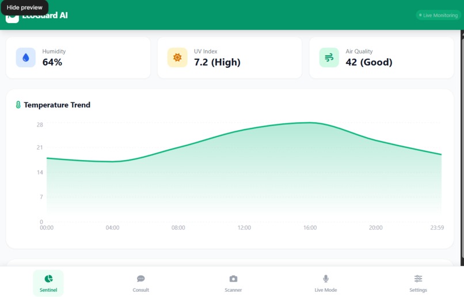Click the Consult chat bubble icon

(x=141, y=279)
